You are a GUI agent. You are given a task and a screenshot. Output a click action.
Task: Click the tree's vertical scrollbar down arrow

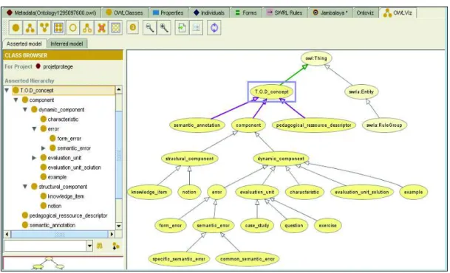(x=119, y=226)
